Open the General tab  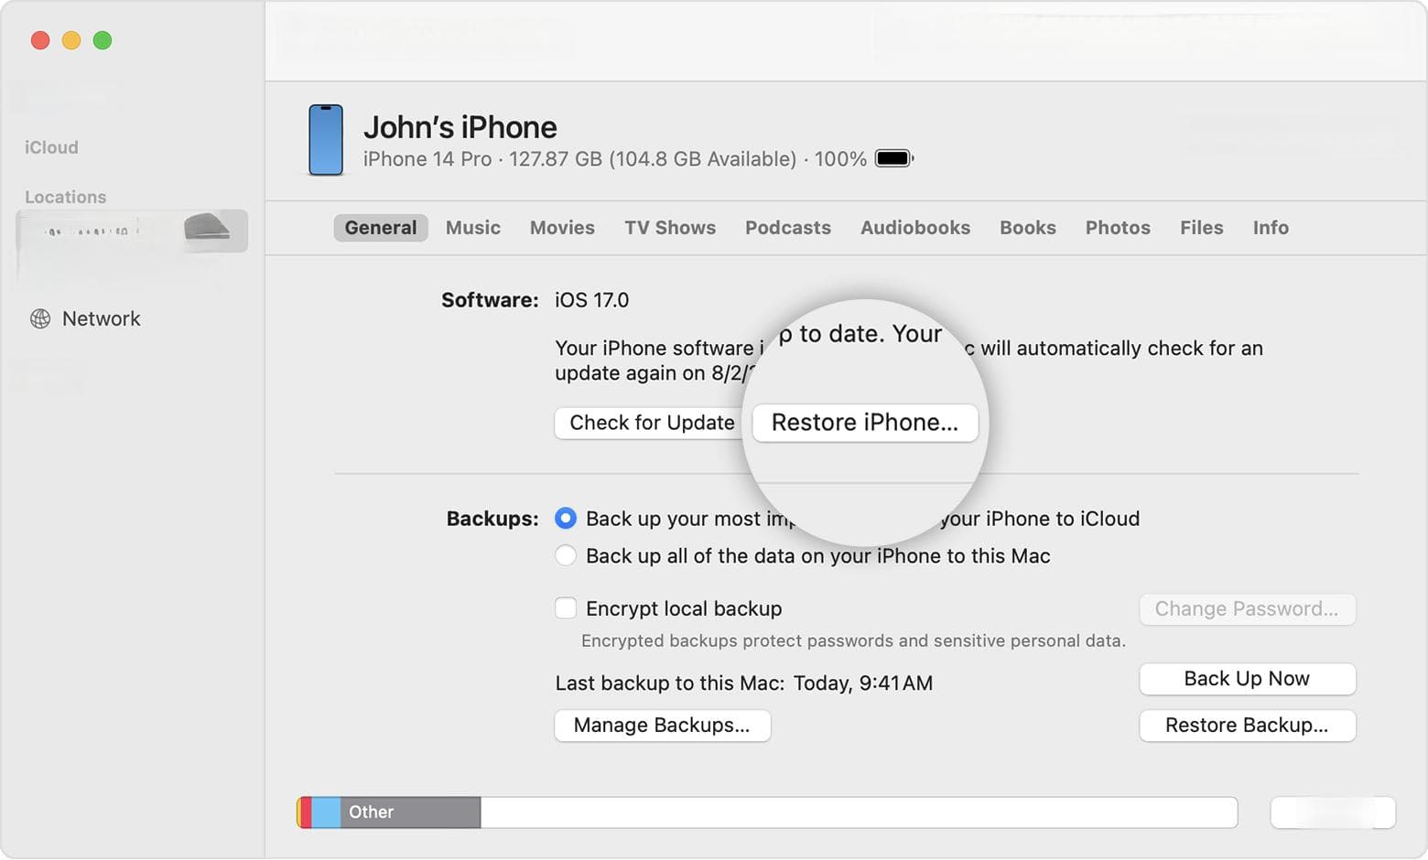tap(381, 228)
